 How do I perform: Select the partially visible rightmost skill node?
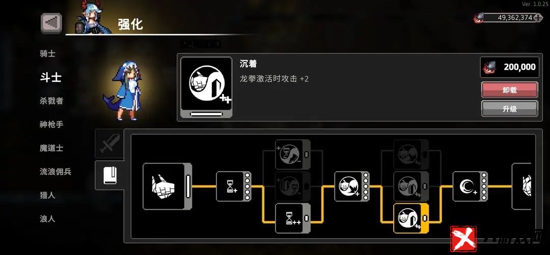[521, 186]
